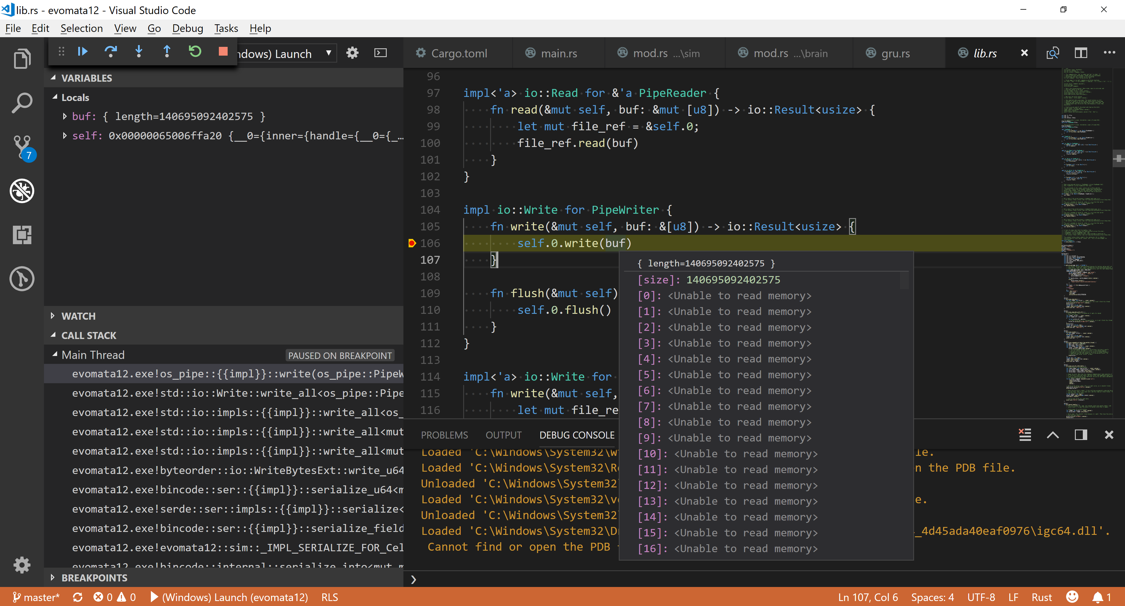Screen dimensions: 1125x606
Task: Stop the debug session
Action: tap(223, 52)
